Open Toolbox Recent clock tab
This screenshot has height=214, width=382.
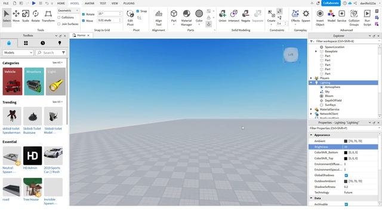[x=42, y=43]
